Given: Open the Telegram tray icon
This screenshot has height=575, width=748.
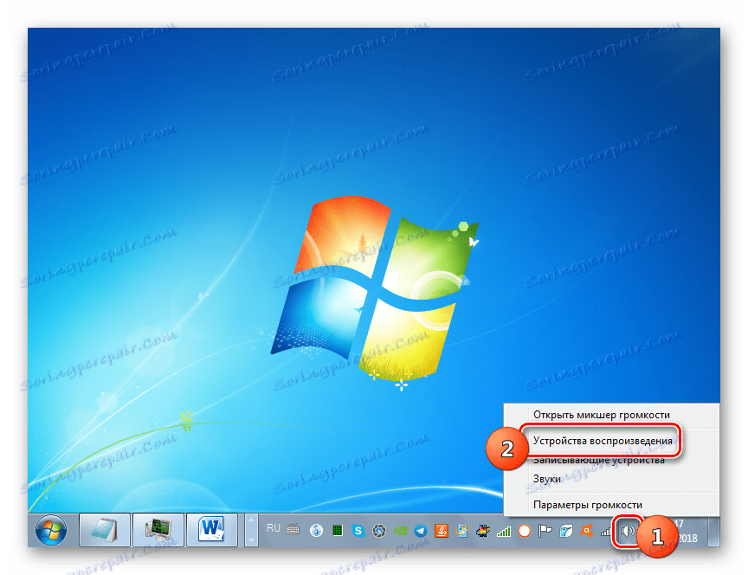Looking at the screenshot, I should (x=421, y=531).
